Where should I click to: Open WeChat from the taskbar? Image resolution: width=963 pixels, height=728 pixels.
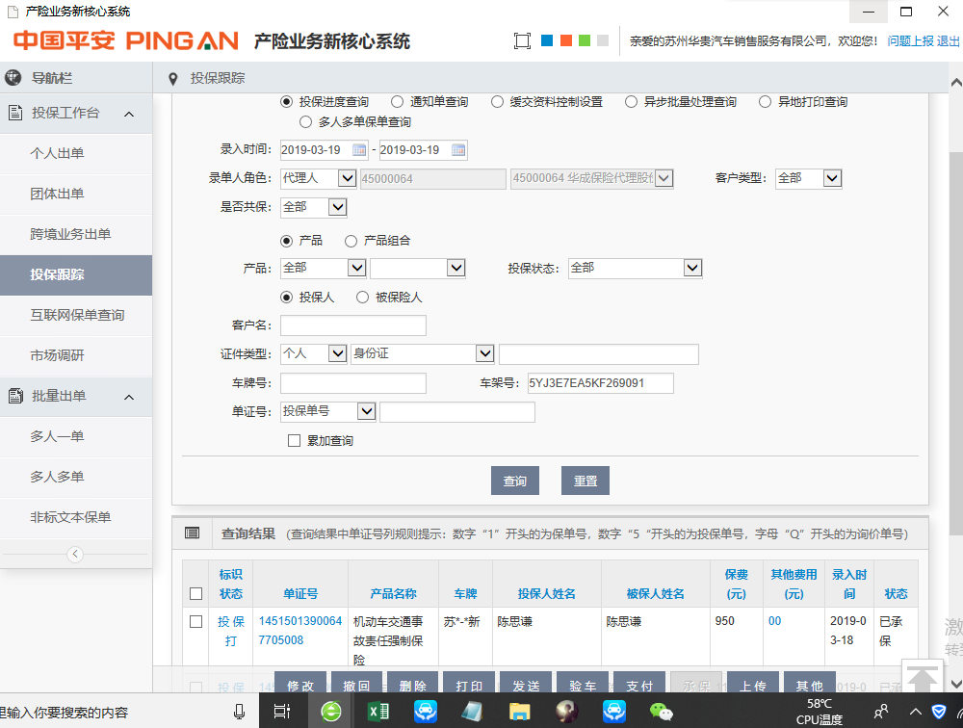point(661,712)
